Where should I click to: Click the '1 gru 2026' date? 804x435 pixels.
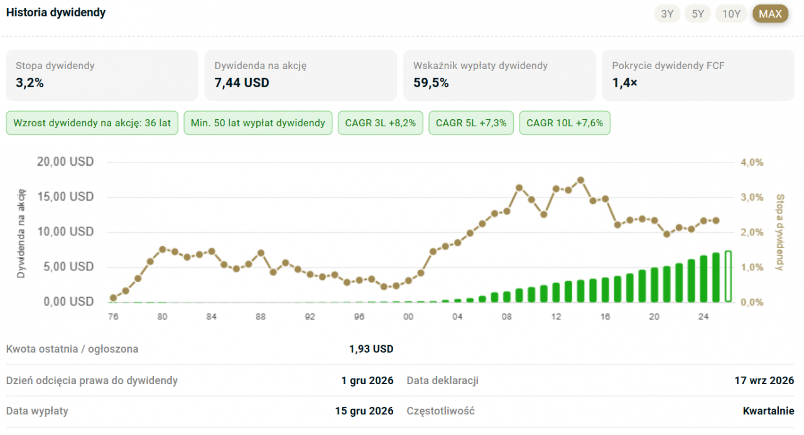367,380
